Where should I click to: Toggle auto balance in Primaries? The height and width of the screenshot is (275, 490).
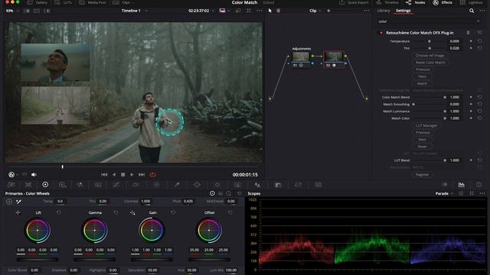click(x=8, y=202)
